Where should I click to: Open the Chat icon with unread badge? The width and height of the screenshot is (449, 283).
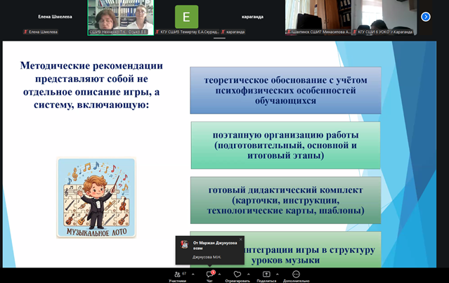click(209, 274)
